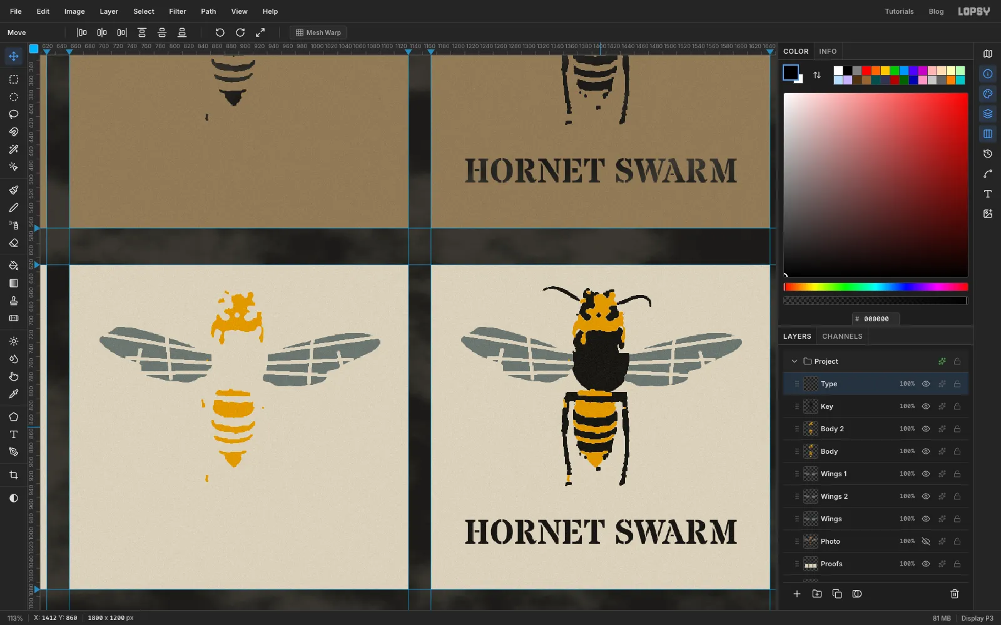Duplicate the layer using the copy icon

tap(837, 594)
